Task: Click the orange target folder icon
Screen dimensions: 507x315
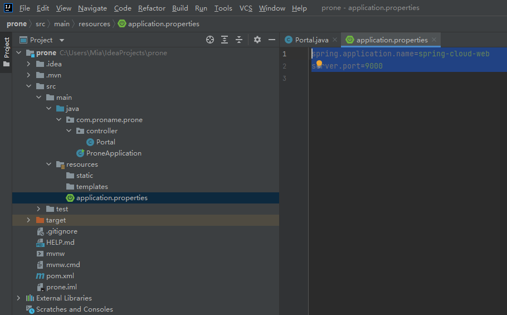Action: [x=40, y=220]
